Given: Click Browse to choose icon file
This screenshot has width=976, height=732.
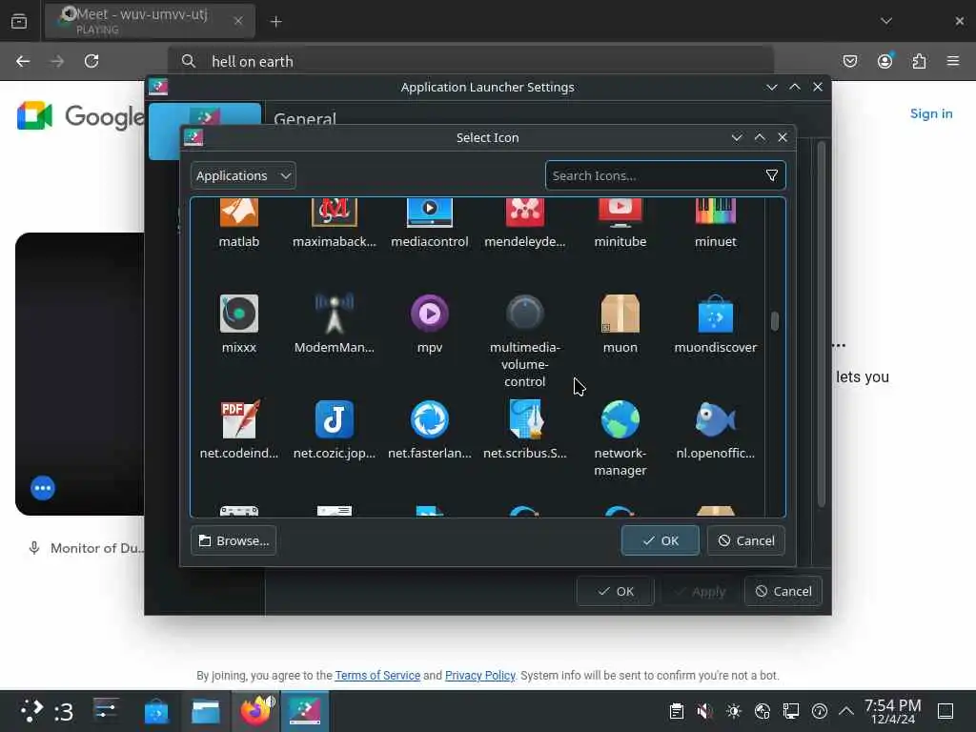Looking at the screenshot, I should [234, 540].
